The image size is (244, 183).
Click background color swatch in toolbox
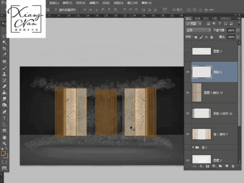point(6,156)
